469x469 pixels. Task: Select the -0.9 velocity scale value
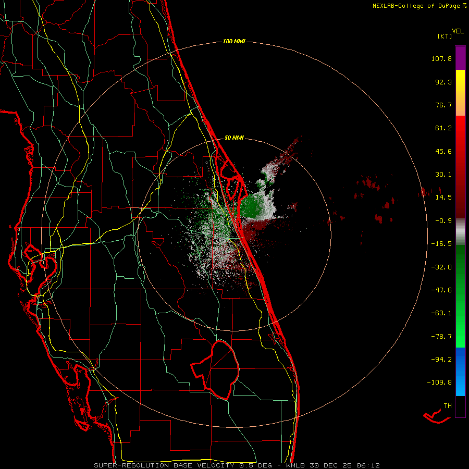pos(443,221)
